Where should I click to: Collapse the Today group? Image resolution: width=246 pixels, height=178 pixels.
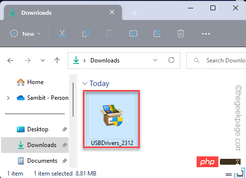(x=84, y=84)
